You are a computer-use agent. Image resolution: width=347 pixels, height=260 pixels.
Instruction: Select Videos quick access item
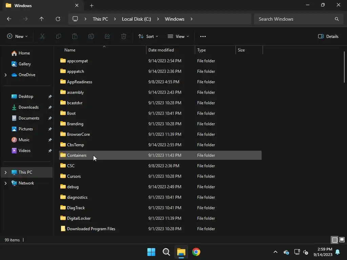pos(24,151)
